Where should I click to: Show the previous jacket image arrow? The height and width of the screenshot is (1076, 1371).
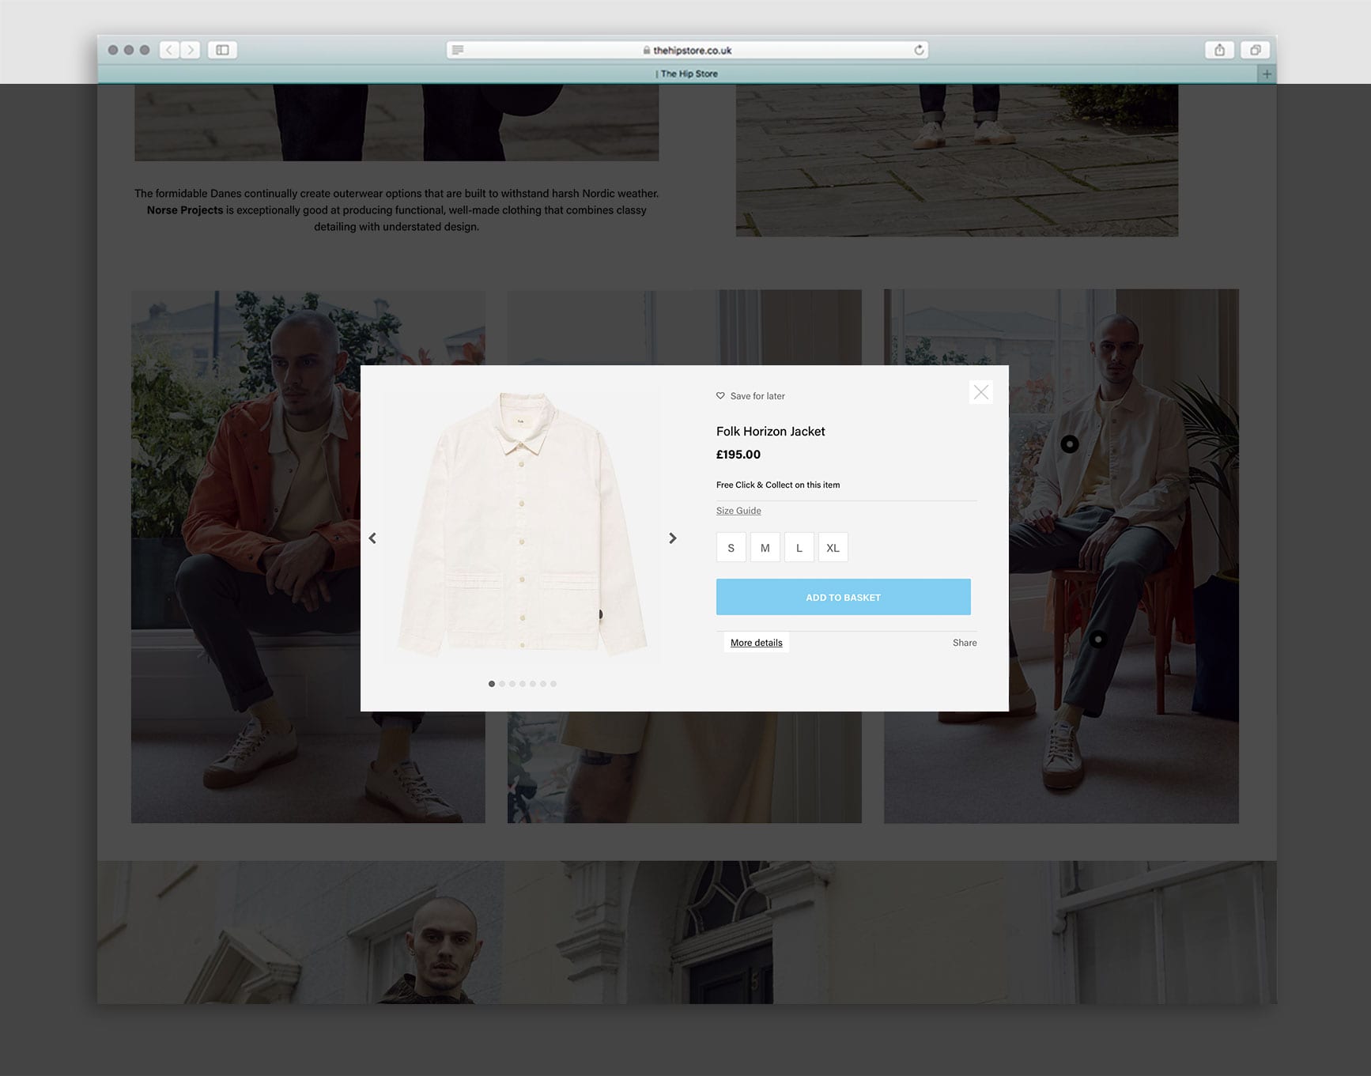pos(372,538)
